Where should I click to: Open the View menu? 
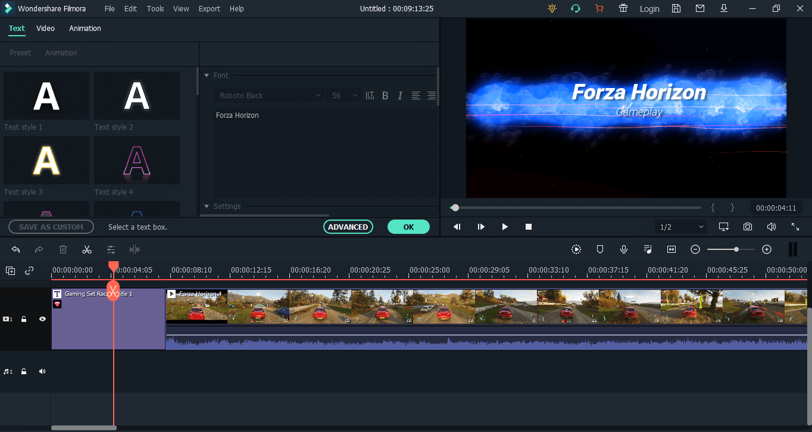[x=181, y=8]
